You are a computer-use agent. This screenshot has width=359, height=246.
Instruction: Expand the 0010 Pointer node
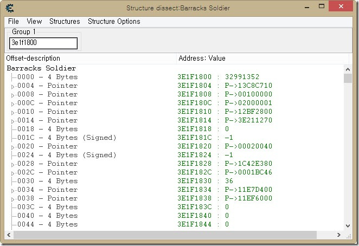tap(13, 113)
